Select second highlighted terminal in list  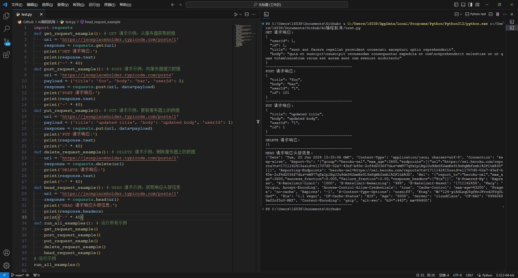[x=512, y=28]
